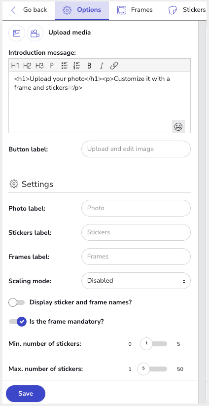Image resolution: width=209 pixels, height=406 pixels.
Task: Open the emoji picker in editor
Action: [x=178, y=127]
